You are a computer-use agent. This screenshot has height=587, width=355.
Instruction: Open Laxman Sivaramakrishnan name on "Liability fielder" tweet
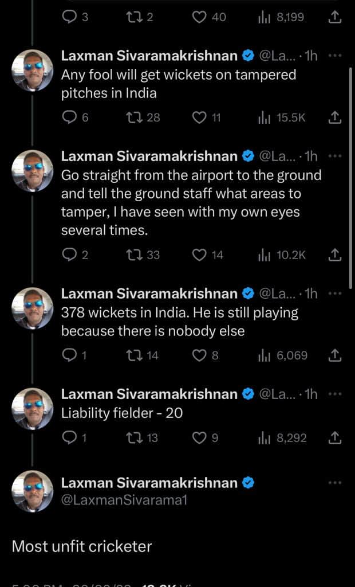149,394
